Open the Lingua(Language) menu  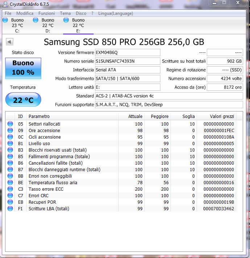[115, 13]
